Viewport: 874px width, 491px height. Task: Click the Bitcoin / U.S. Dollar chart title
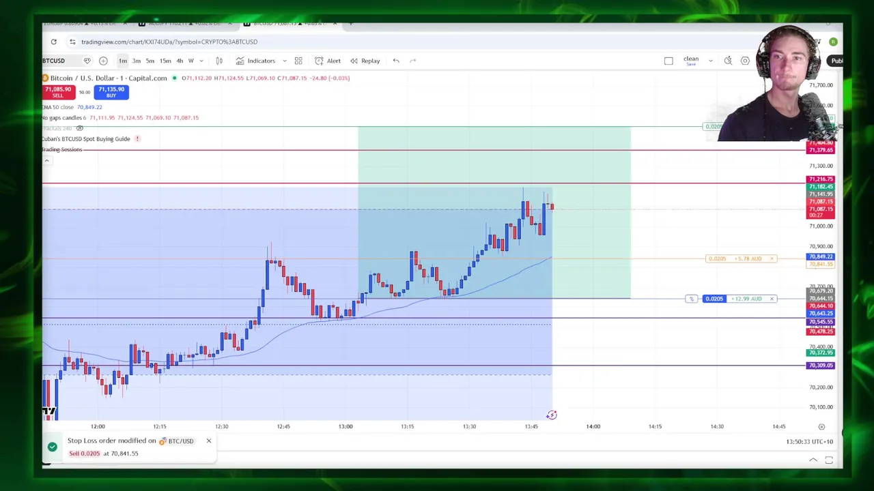coord(109,78)
